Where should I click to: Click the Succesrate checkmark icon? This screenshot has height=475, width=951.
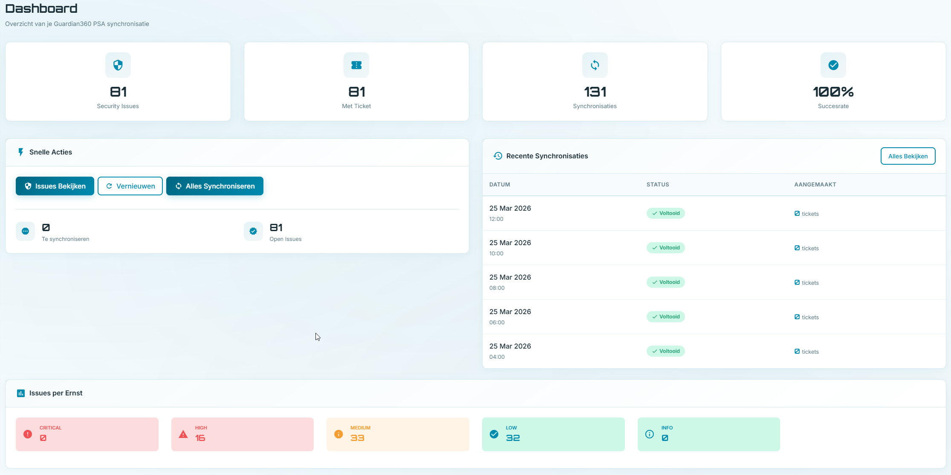coord(833,65)
